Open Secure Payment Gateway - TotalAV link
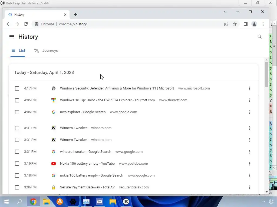 coord(87,187)
